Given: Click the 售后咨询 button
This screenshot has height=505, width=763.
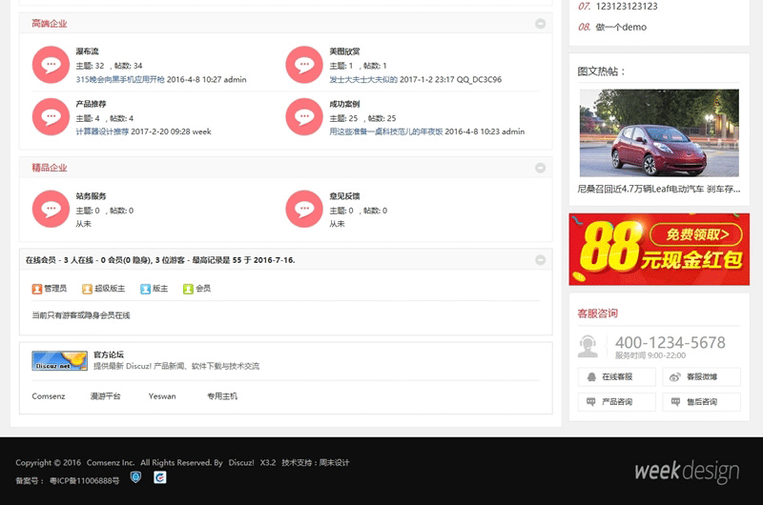Looking at the screenshot, I should pos(701,402).
